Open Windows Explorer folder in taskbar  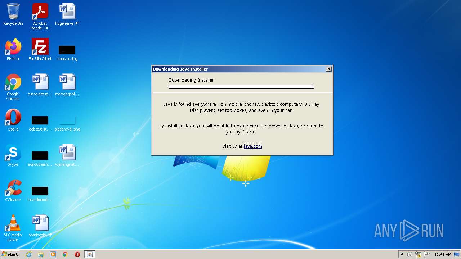click(41, 254)
